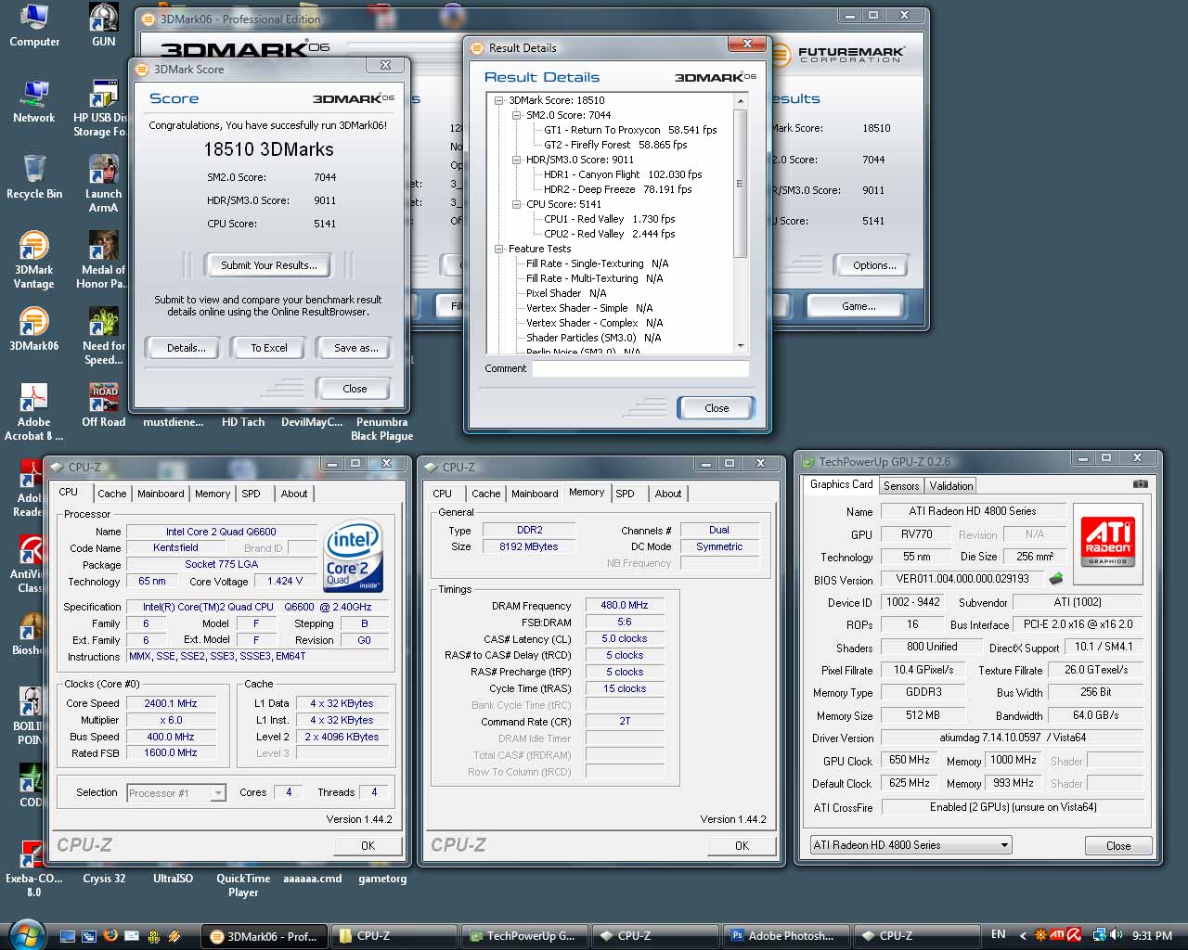Select GT1 - Return To Proxycon row
This screenshot has height=950, width=1188.
tap(630, 130)
